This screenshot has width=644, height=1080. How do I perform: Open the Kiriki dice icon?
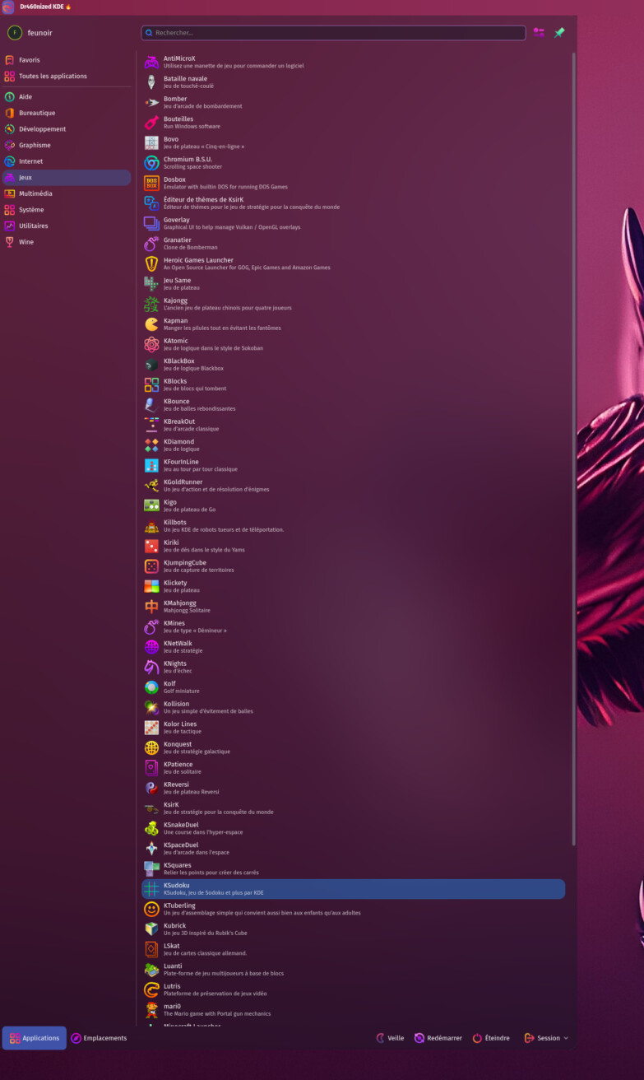coord(151,546)
